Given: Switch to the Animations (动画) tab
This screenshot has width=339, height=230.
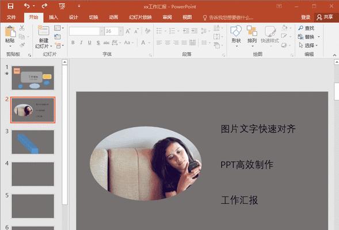Looking at the screenshot, I should [x=113, y=17].
